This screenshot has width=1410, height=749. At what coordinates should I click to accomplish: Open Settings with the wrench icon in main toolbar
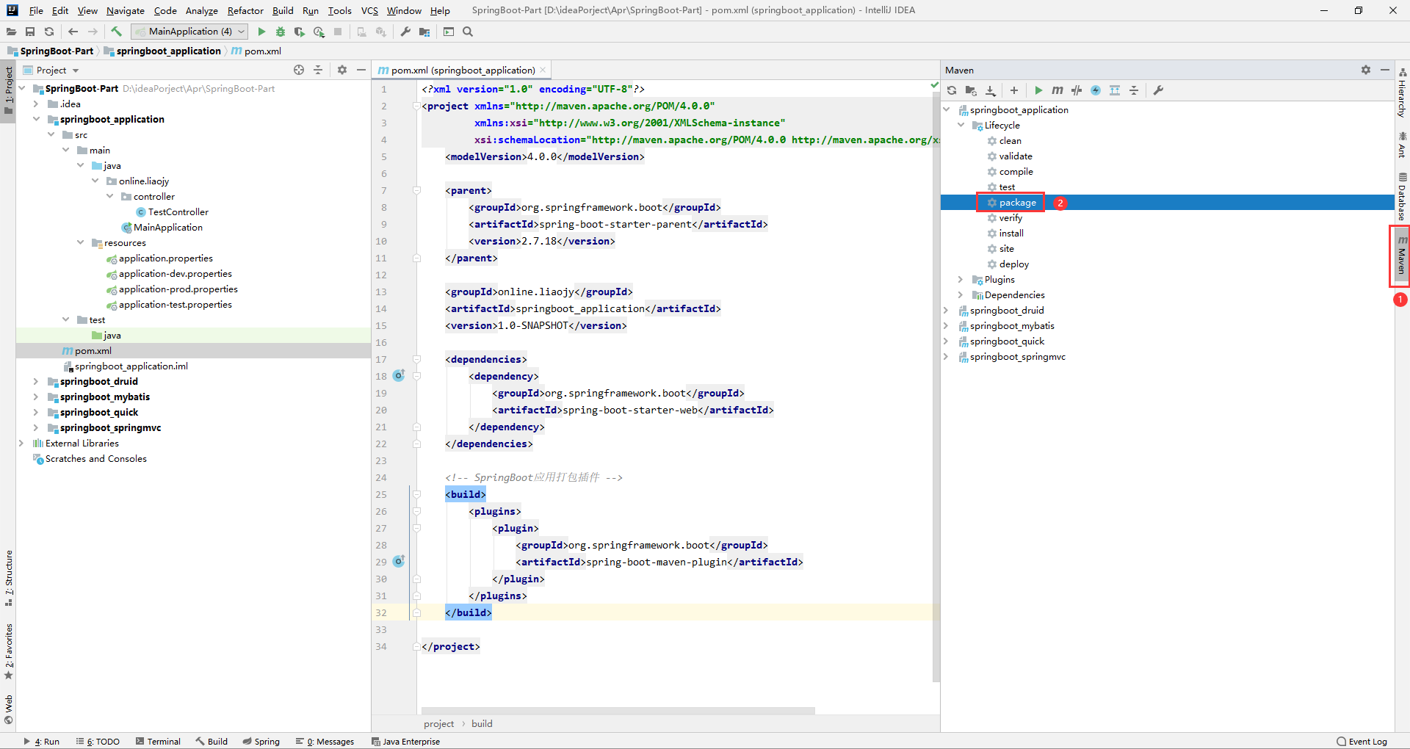coord(405,32)
